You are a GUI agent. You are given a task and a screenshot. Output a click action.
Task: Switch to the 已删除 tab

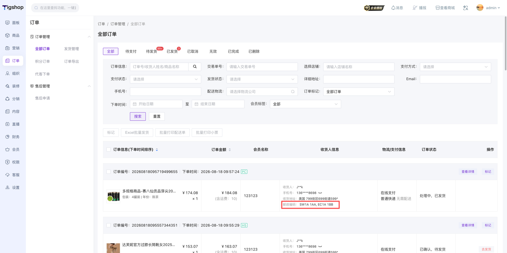(x=254, y=51)
